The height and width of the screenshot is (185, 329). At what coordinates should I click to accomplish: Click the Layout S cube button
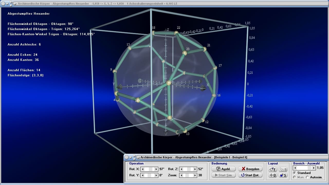coord(283,175)
